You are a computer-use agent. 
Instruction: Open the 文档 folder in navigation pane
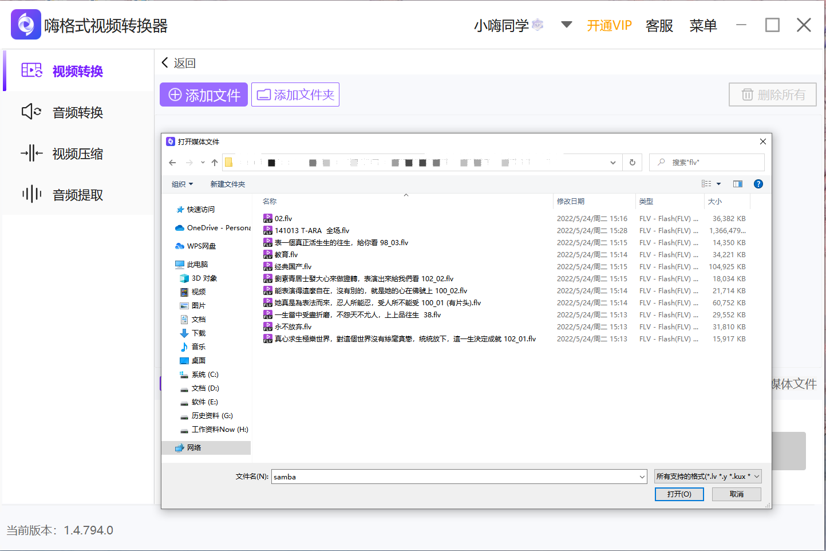click(x=193, y=320)
